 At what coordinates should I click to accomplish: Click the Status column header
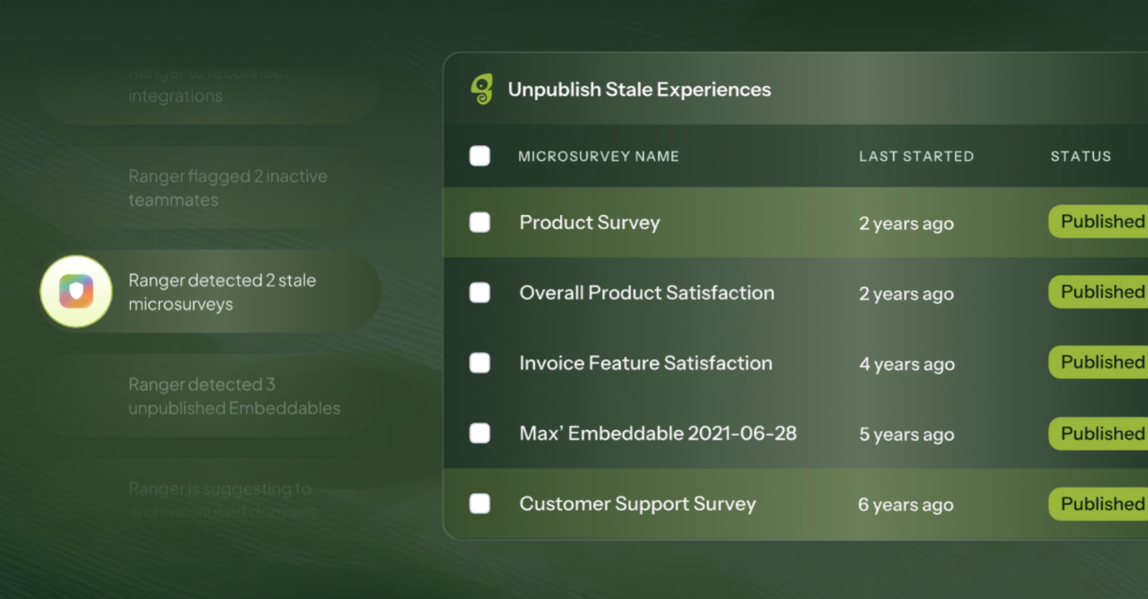point(1081,156)
